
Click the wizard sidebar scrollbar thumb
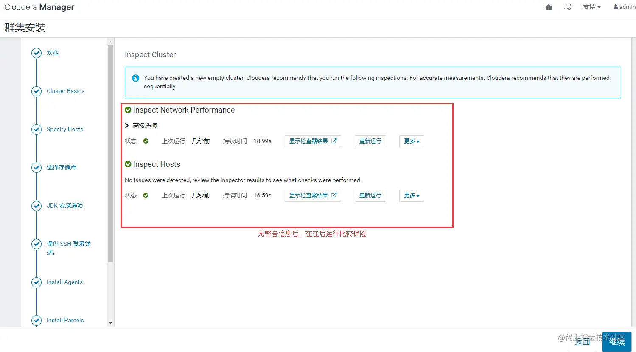[111, 154]
